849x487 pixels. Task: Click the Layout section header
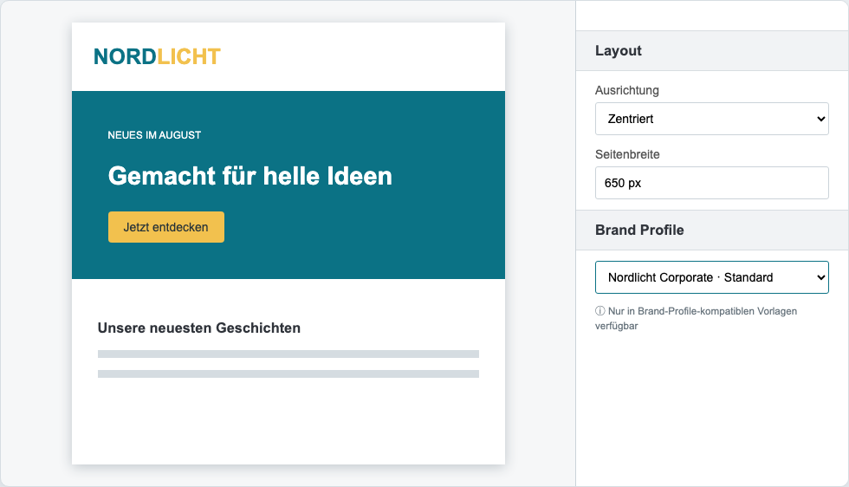(x=712, y=50)
